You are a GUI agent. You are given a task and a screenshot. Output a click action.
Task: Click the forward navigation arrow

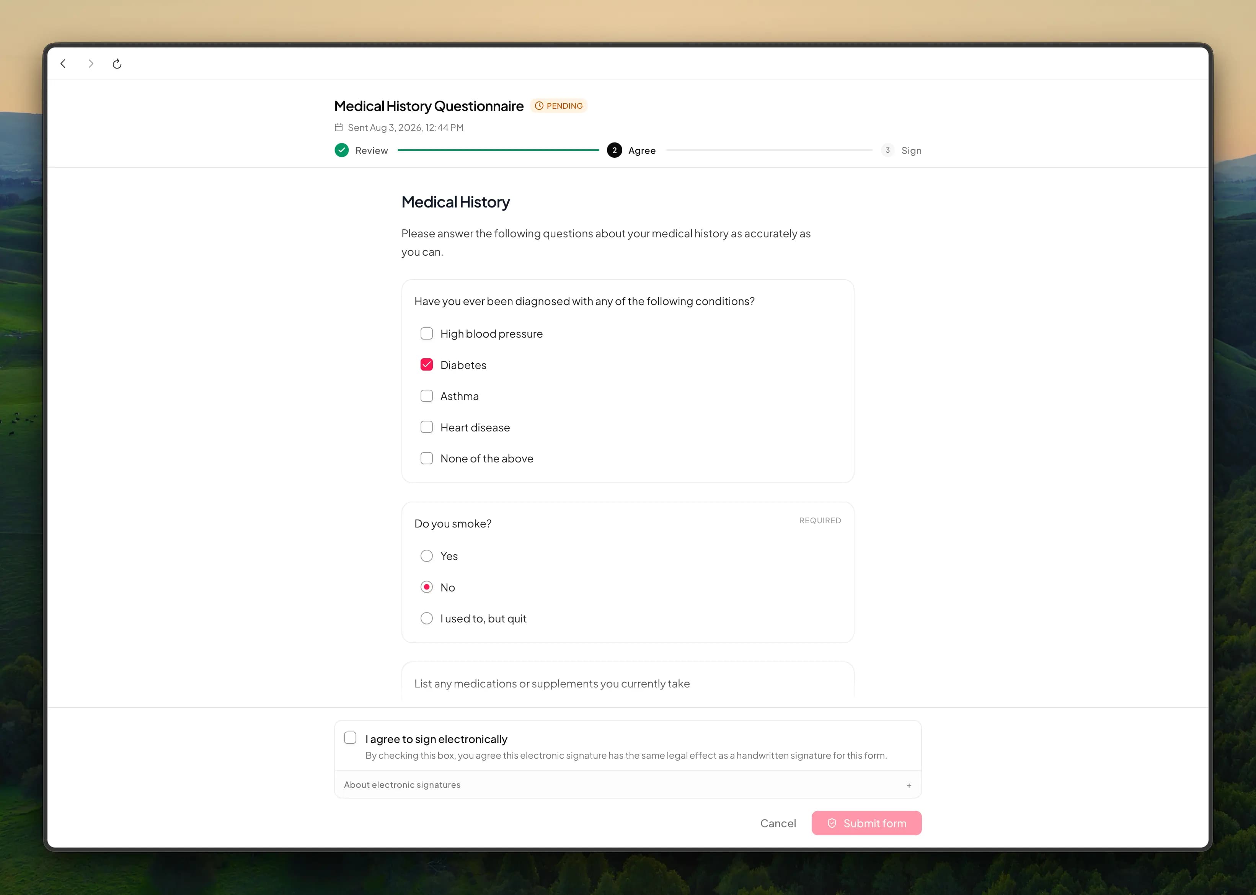[x=91, y=64]
